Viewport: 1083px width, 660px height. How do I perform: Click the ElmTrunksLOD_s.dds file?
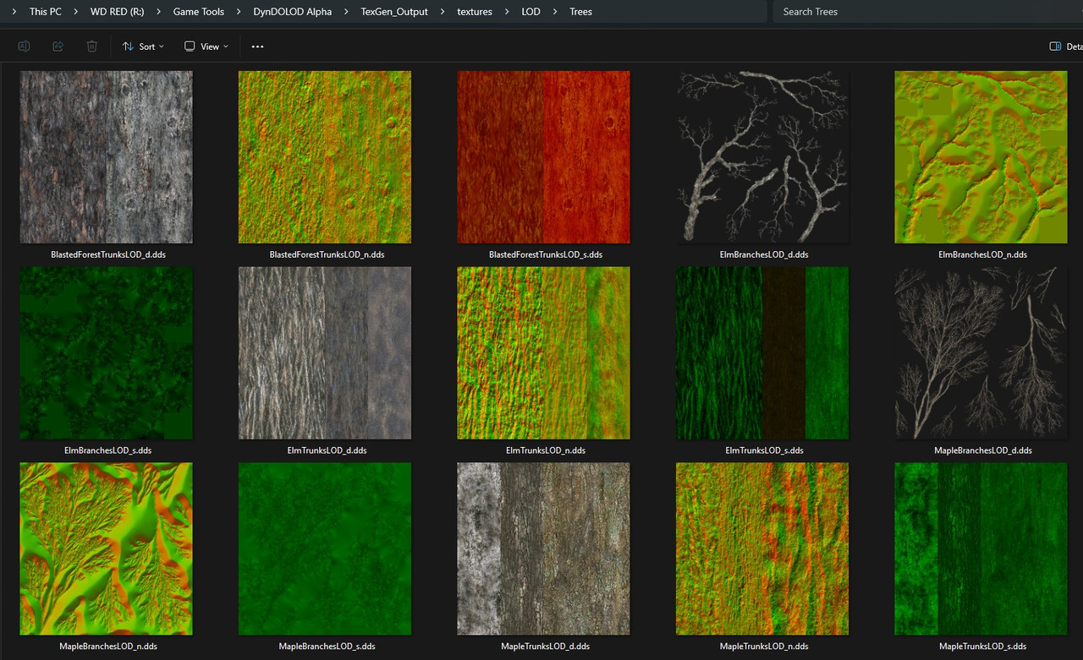[762, 353]
